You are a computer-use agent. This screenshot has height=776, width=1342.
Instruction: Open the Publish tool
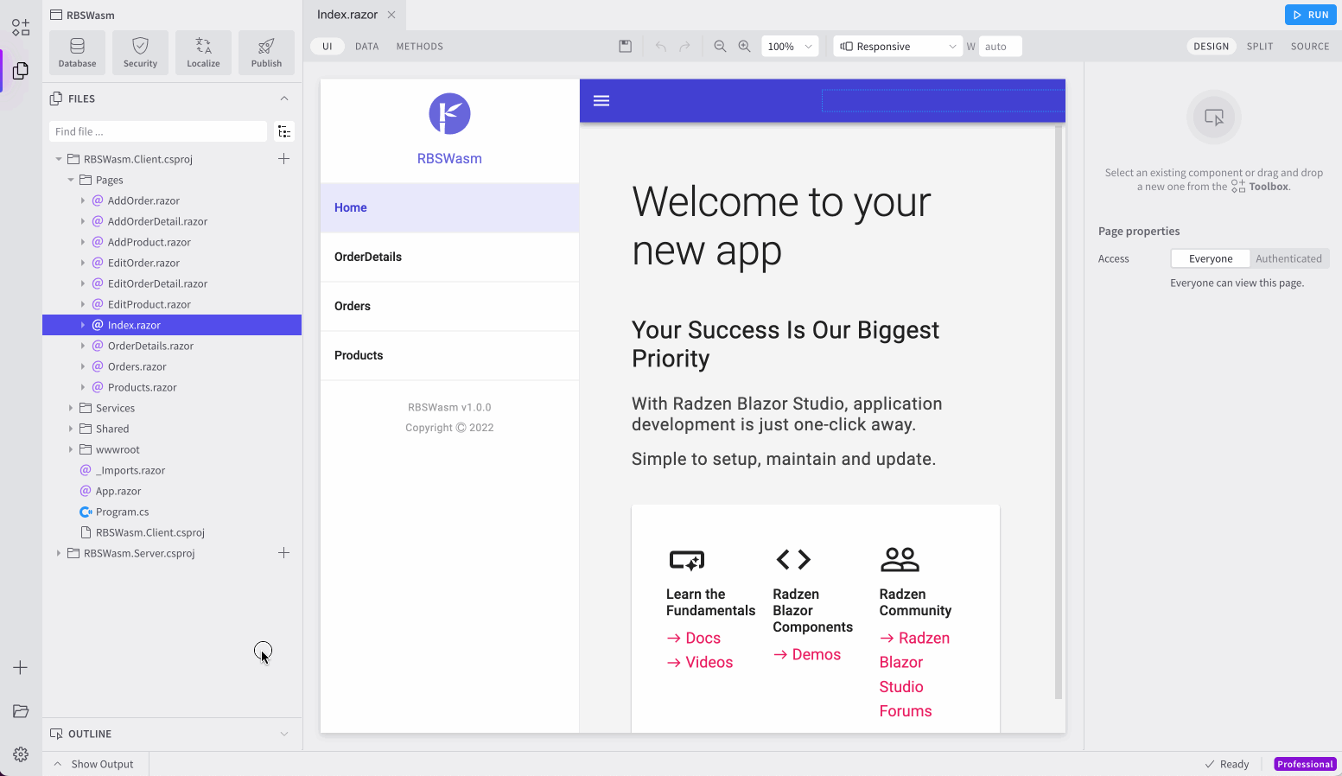pos(266,53)
